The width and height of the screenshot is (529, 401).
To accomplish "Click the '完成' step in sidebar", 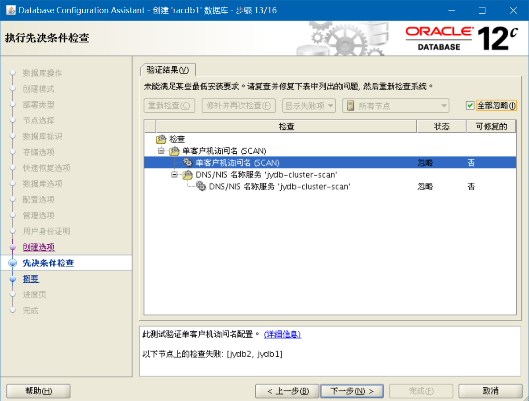I will pyautogui.click(x=31, y=311).
